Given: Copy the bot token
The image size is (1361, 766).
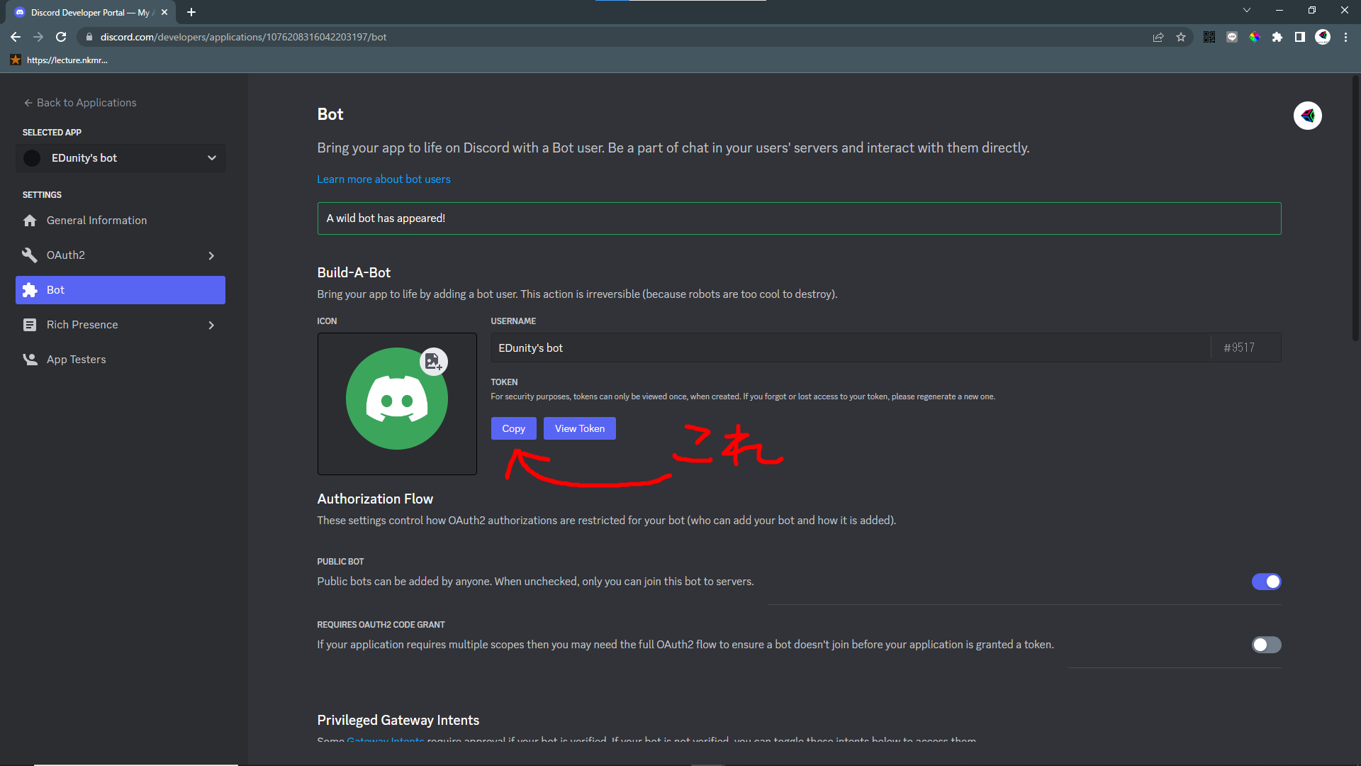Looking at the screenshot, I should 513,428.
